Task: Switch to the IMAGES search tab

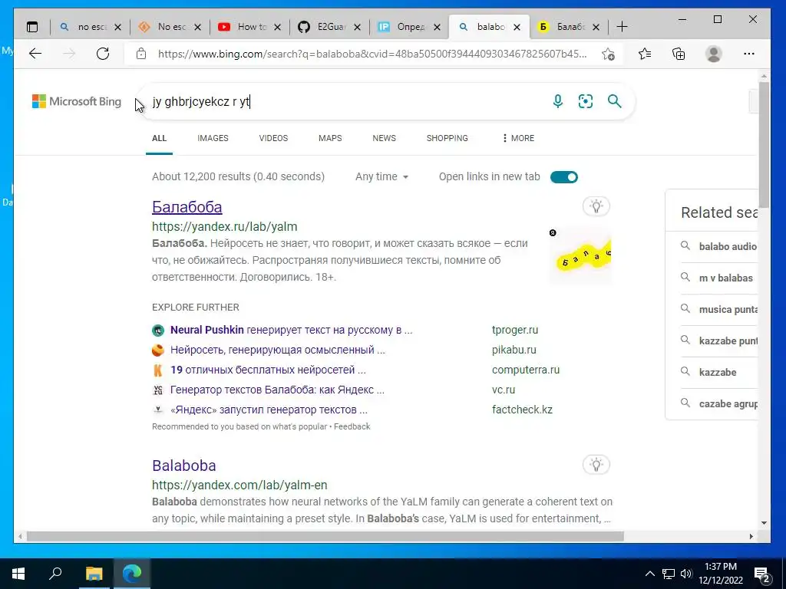Action: pyautogui.click(x=213, y=138)
